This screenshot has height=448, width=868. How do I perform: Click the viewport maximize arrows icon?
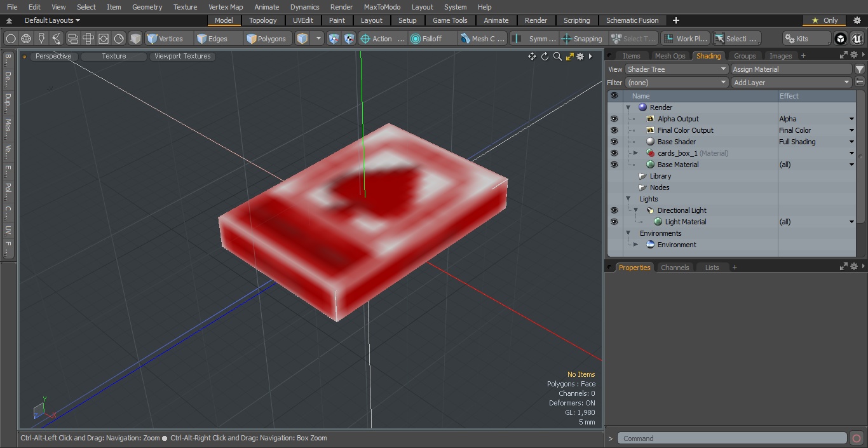(x=570, y=57)
